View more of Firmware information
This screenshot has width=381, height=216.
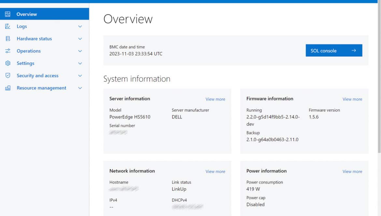(x=352, y=99)
